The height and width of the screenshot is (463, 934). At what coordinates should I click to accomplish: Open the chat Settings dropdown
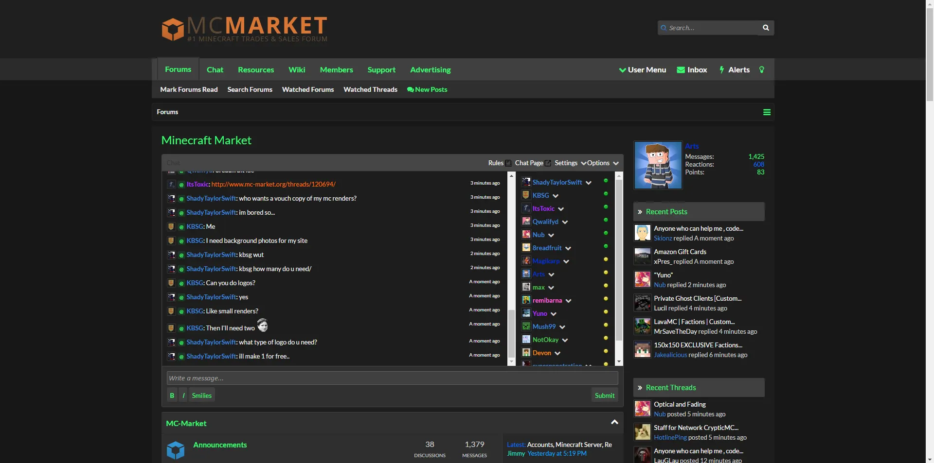click(570, 163)
